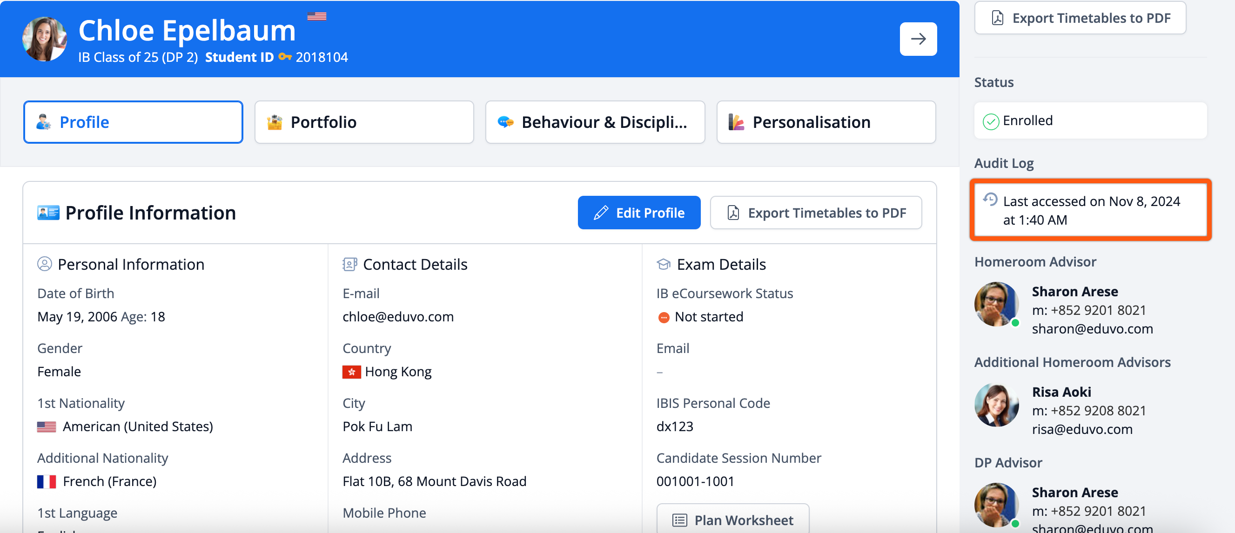Export Timetables to PDF in Profile Information

(x=816, y=213)
